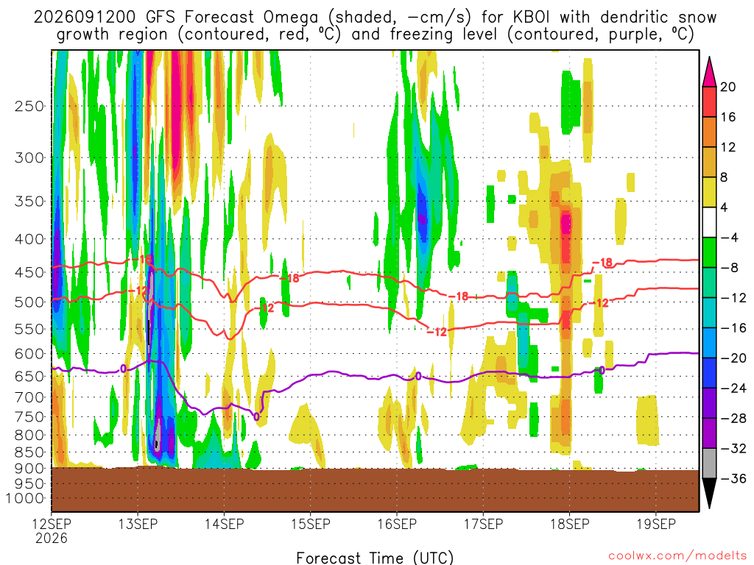Click the 250 pressure level label
This screenshot has height=565, width=754.
29,106
